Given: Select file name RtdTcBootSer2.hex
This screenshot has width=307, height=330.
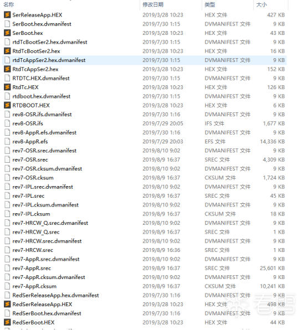Looking at the screenshot, I should (36, 51).
